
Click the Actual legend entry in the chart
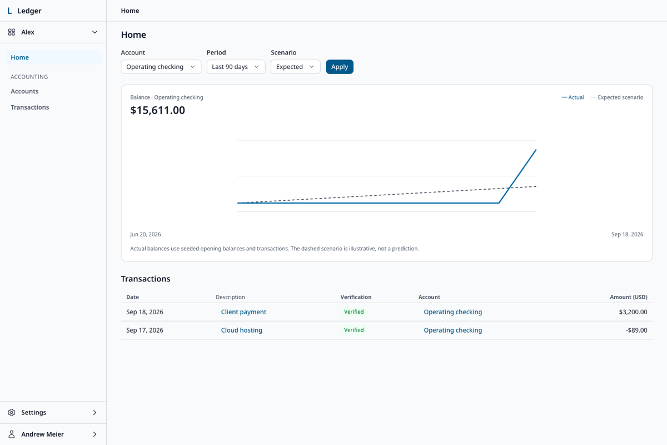[573, 97]
